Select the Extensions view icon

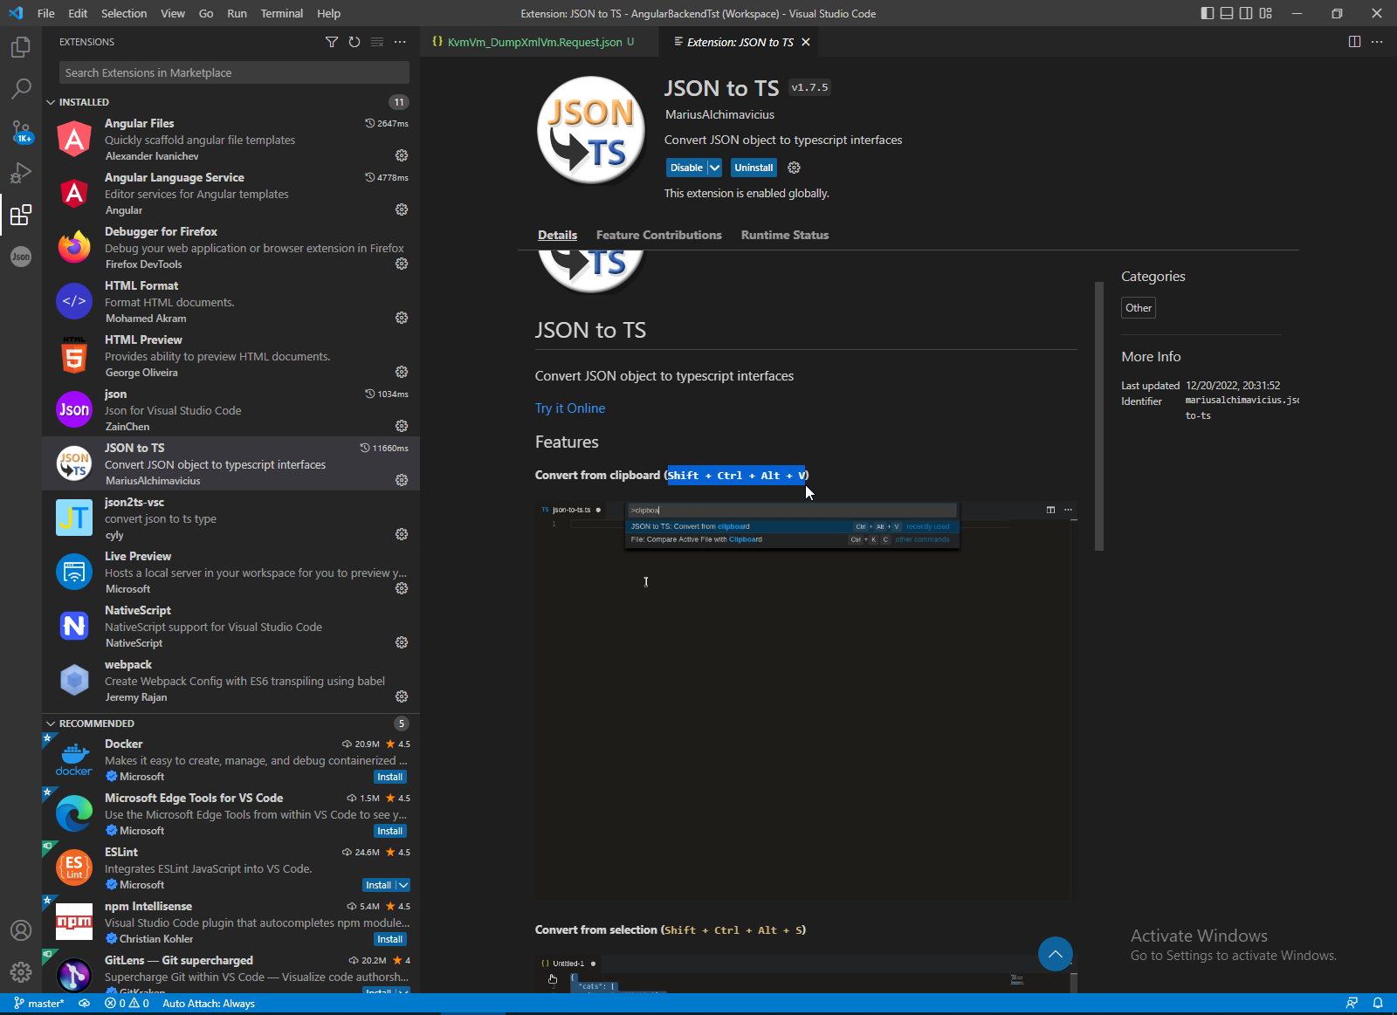21,215
